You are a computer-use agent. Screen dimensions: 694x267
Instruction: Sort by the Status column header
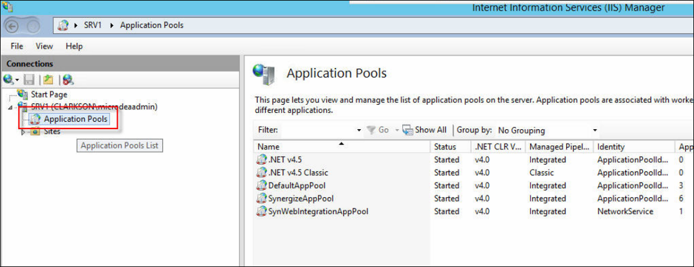pos(450,147)
